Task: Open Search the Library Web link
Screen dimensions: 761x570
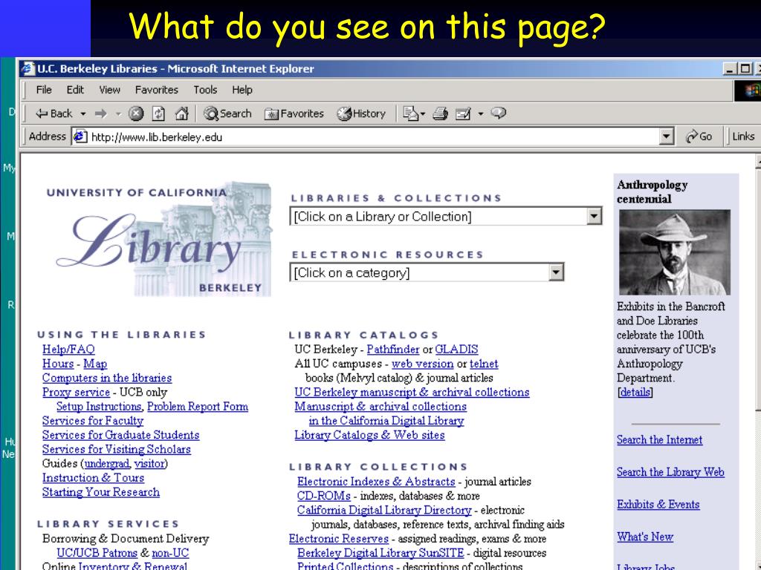Action: [670, 472]
